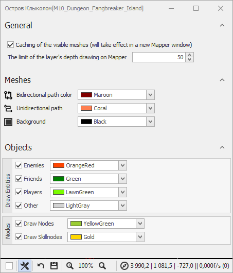Click the wrench and screwdriver settings icon

coord(25,266)
